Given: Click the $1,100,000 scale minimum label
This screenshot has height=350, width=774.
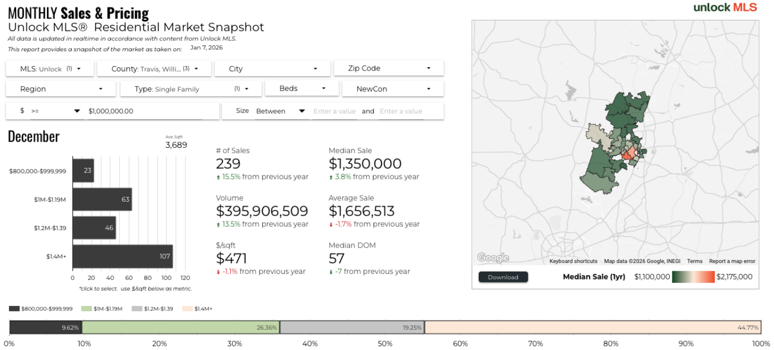Looking at the screenshot, I should pos(652,277).
